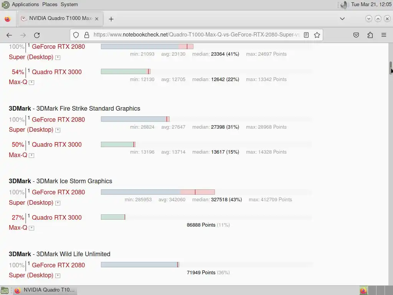This screenshot has height=295, width=393.
Task: Open the list all tabs chevron
Action: [342, 18]
